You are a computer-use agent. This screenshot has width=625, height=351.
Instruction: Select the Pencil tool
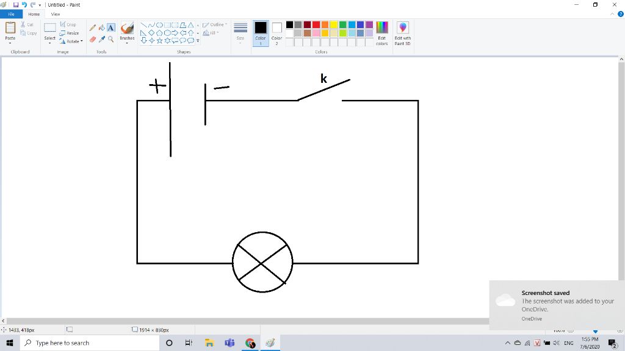[93, 27]
